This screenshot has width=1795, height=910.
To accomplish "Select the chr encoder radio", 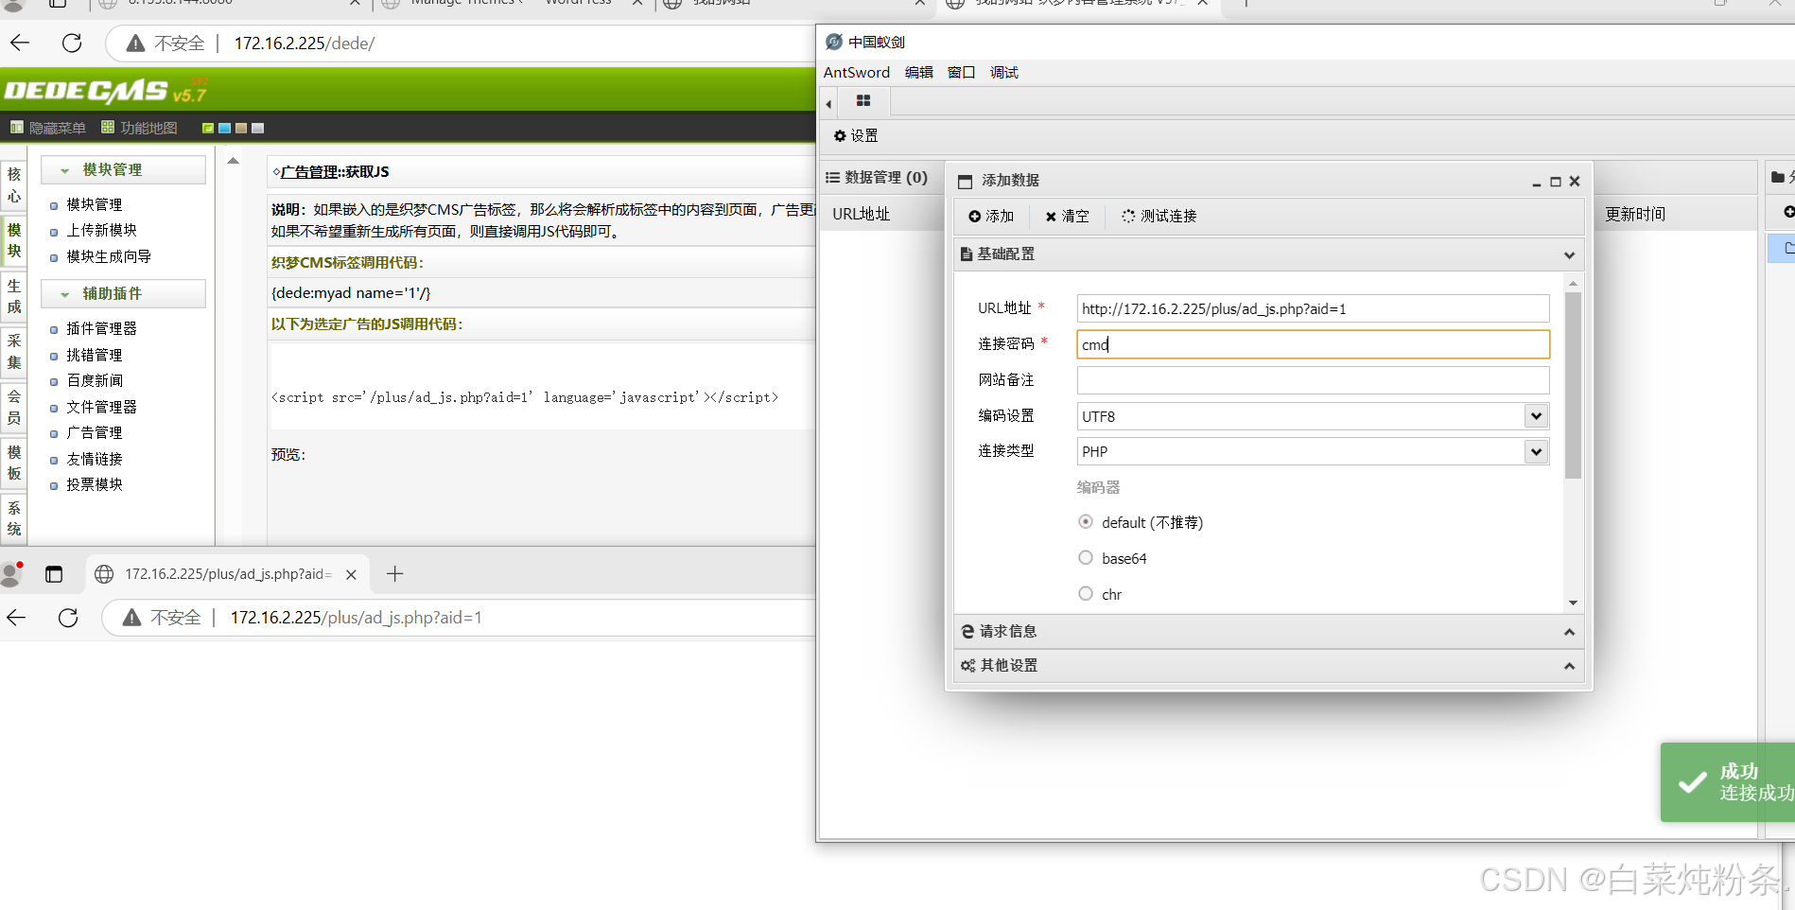I will point(1086,594).
